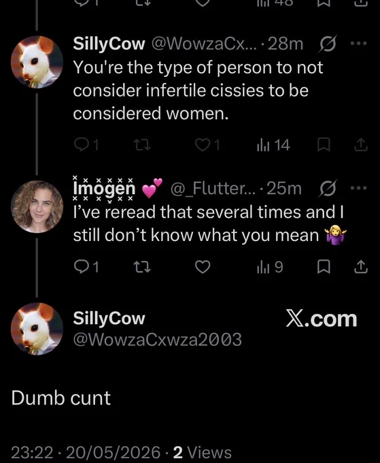Image resolution: width=380 pixels, height=463 pixels.
Task: Open more options on Imogen's tweet
Action: 358,188
